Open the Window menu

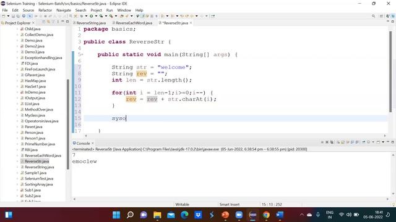(124, 10)
